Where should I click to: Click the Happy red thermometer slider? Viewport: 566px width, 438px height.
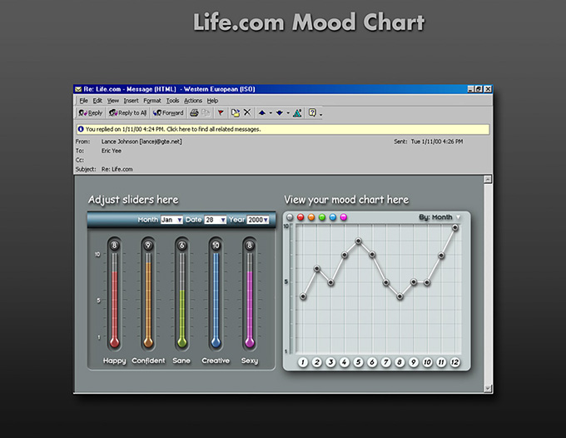click(x=114, y=300)
